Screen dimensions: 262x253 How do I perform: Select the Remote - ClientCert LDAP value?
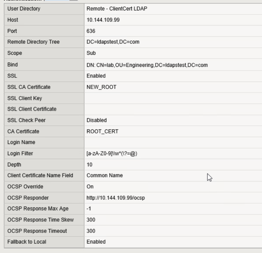(x=117, y=9)
